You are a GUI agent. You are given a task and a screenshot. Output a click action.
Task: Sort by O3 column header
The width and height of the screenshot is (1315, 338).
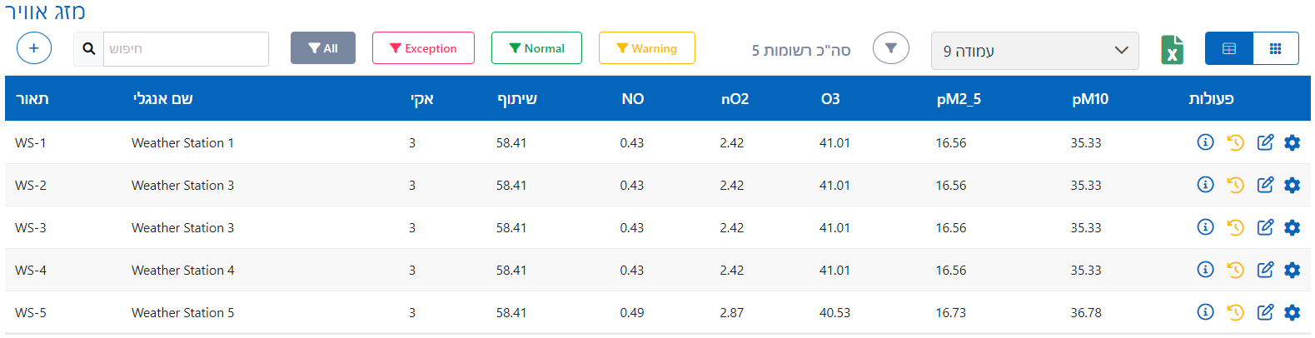pos(830,99)
